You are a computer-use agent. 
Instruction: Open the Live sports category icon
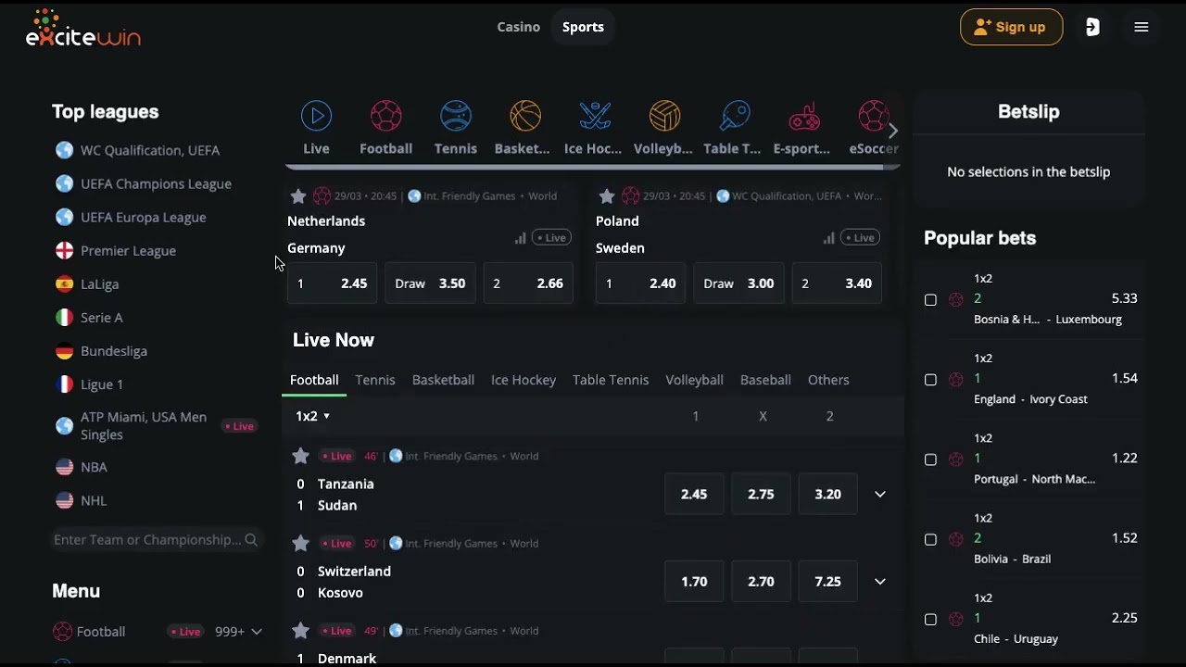[316, 117]
